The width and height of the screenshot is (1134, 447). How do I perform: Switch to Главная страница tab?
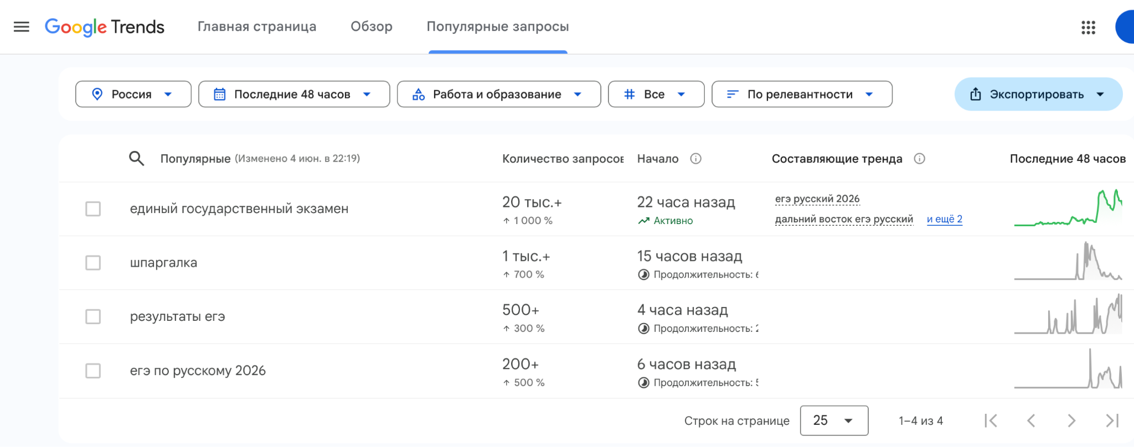pyautogui.click(x=257, y=27)
